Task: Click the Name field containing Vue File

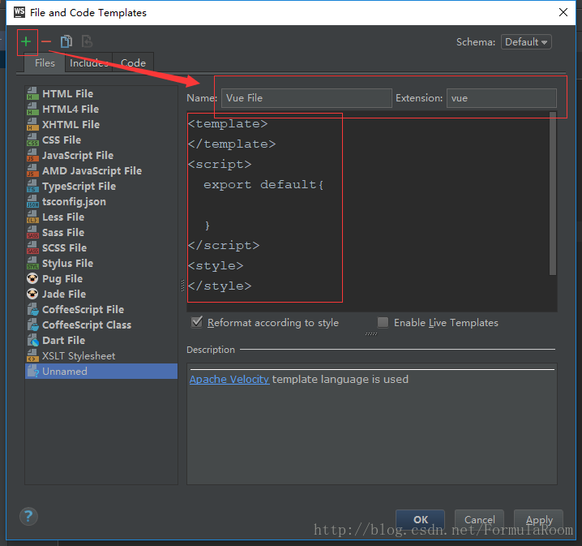Action: pos(306,98)
